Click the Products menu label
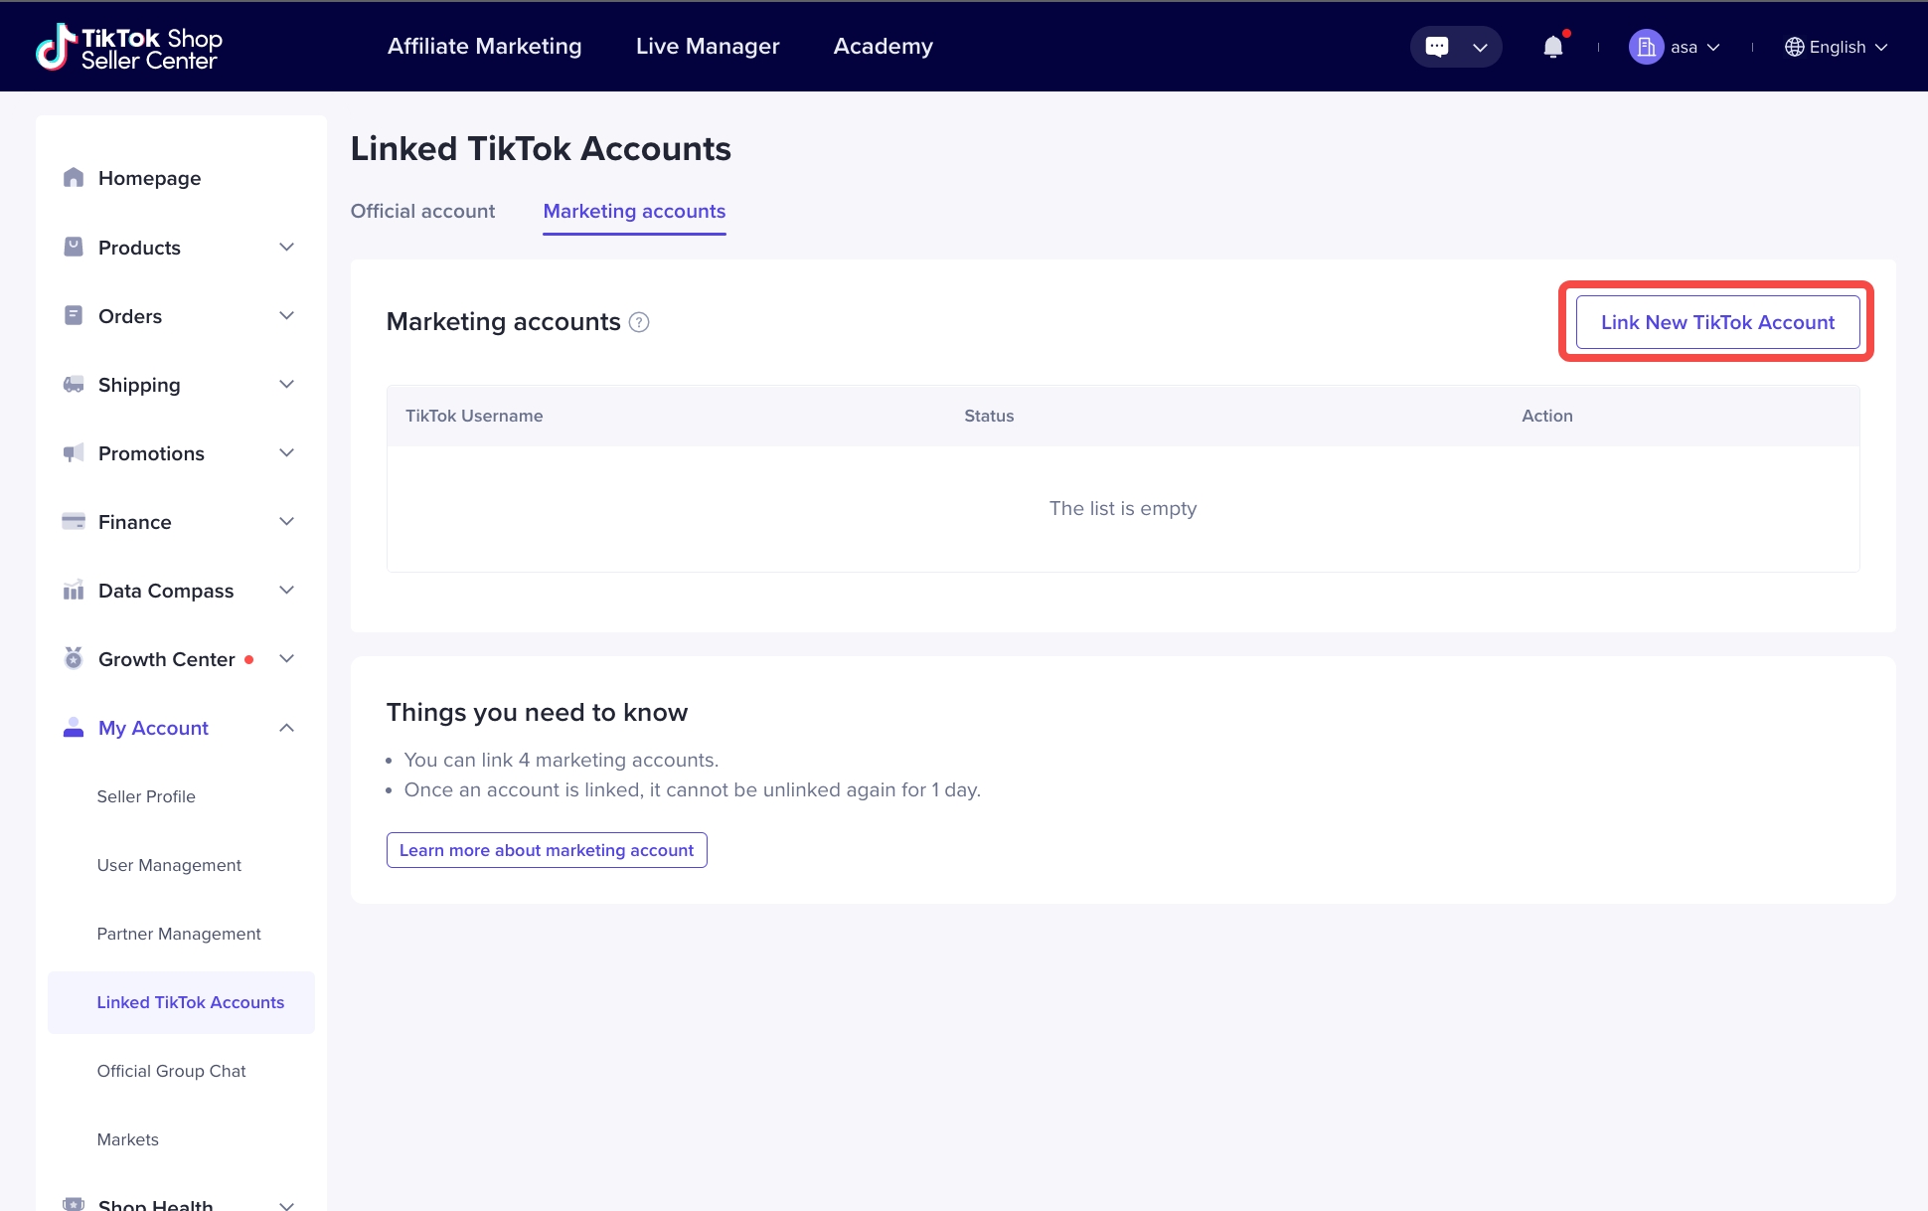Screen dimensions: 1928x1211 [139, 248]
